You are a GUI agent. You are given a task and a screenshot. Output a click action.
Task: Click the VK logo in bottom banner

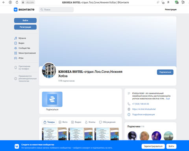(x=17, y=146)
